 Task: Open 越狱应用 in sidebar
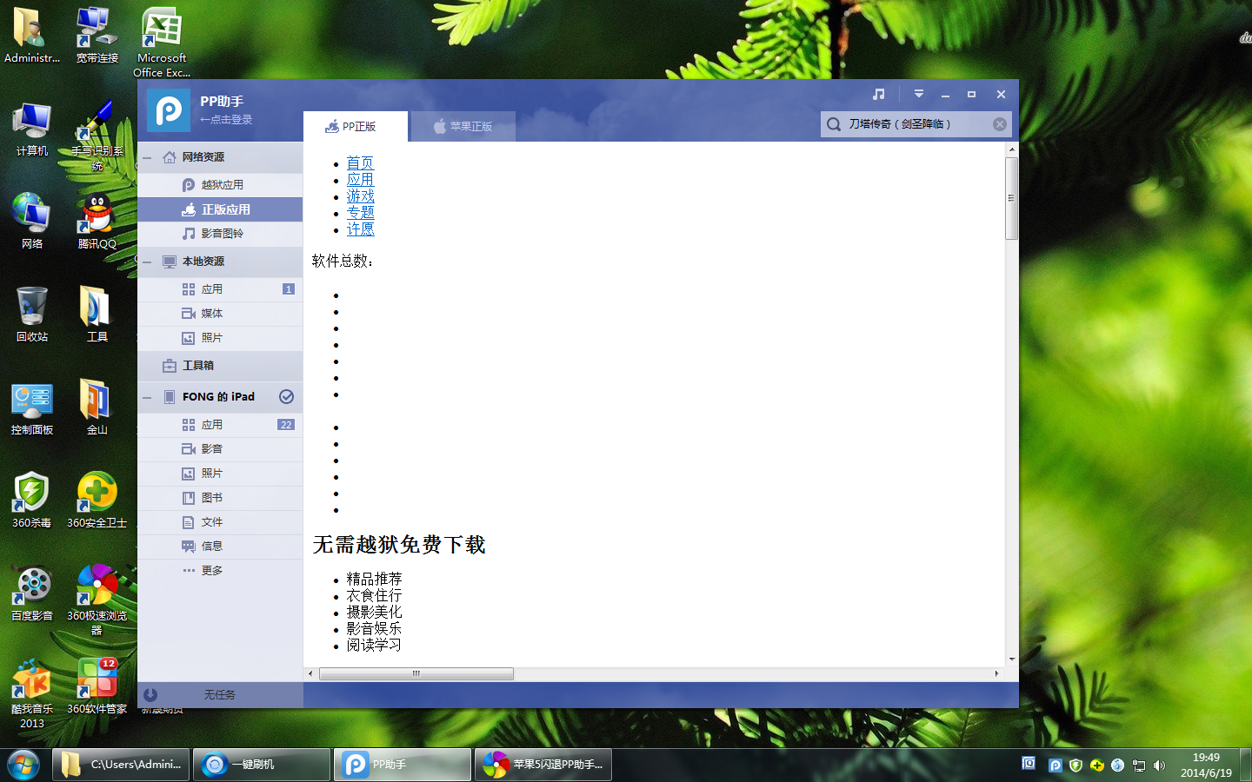[x=220, y=185]
